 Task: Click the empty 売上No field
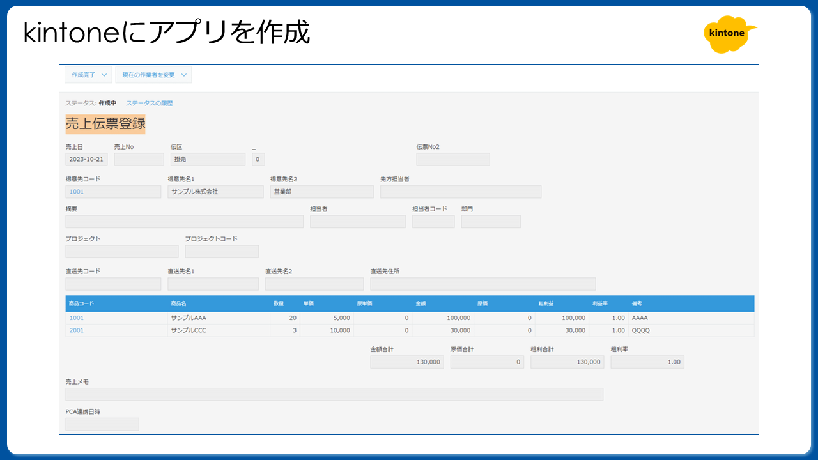point(139,159)
